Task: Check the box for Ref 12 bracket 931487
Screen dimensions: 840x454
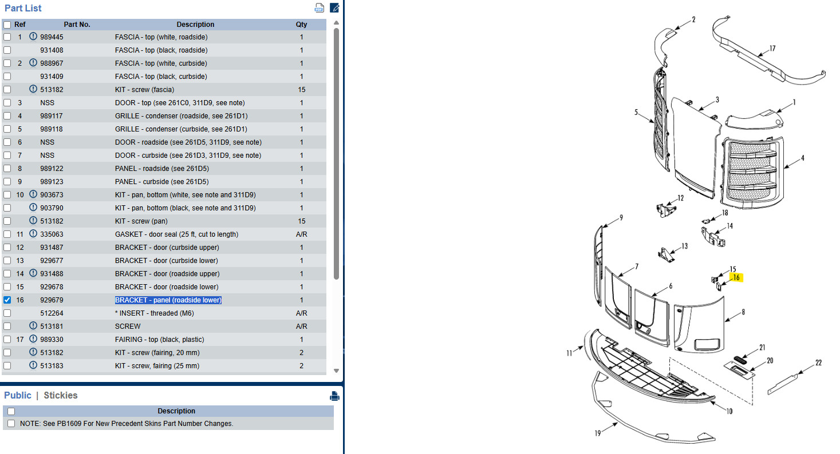Action: tap(7, 247)
